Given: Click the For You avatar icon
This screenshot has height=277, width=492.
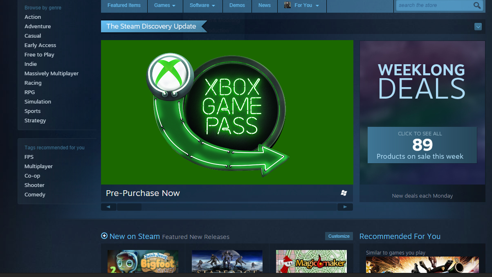Looking at the screenshot, I should click(x=288, y=5).
